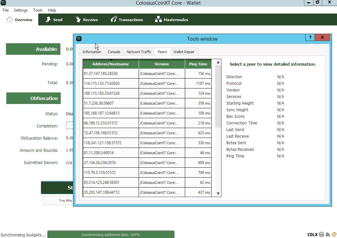The width and height of the screenshot is (337, 238).
Task: Select the Peers tab
Action: tap(162, 52)
